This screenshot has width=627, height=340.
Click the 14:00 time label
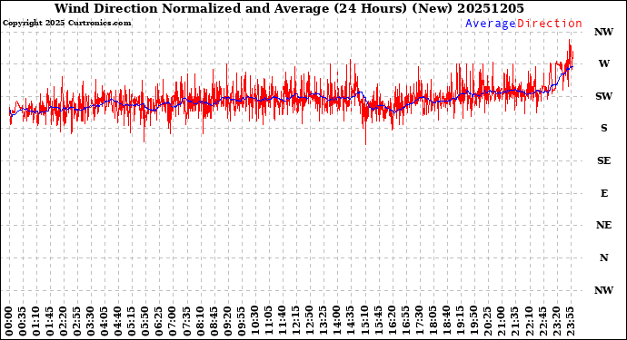click(336, 321)
